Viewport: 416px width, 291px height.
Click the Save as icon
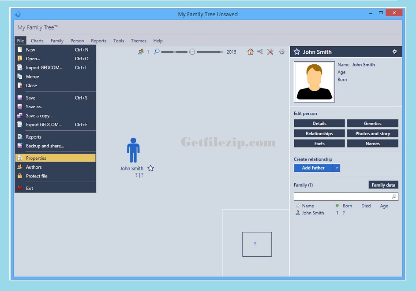pyautogui.click(x=20, y=107)
